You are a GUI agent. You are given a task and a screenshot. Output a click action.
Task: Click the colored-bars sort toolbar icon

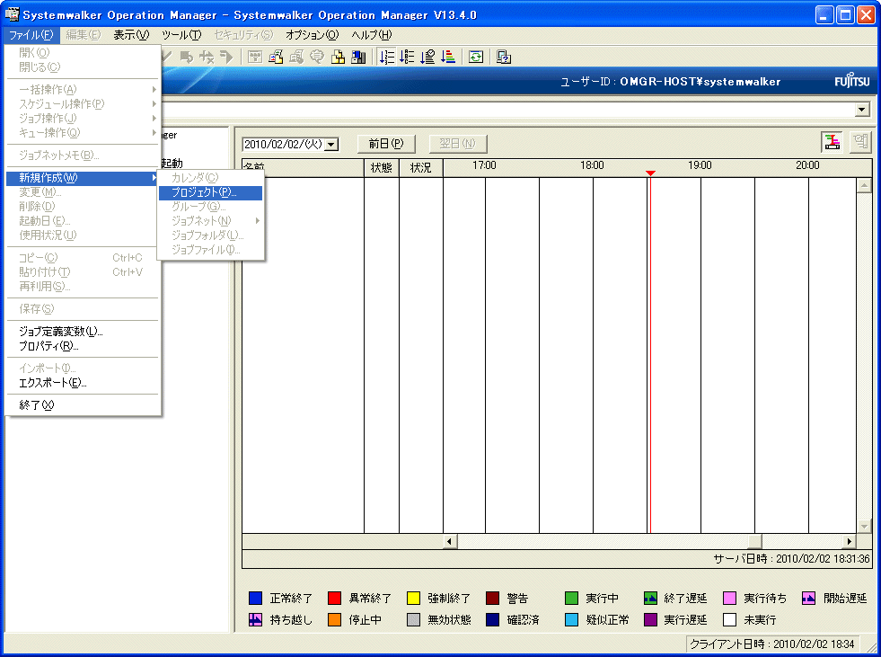pos(448,57)
